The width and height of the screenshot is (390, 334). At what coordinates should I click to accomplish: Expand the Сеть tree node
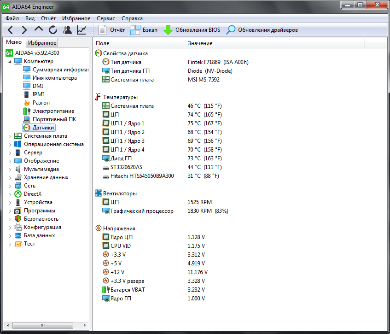pos(10,186)
